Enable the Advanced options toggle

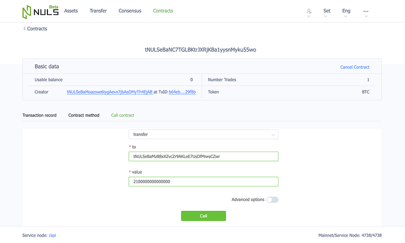pos(272,200)
